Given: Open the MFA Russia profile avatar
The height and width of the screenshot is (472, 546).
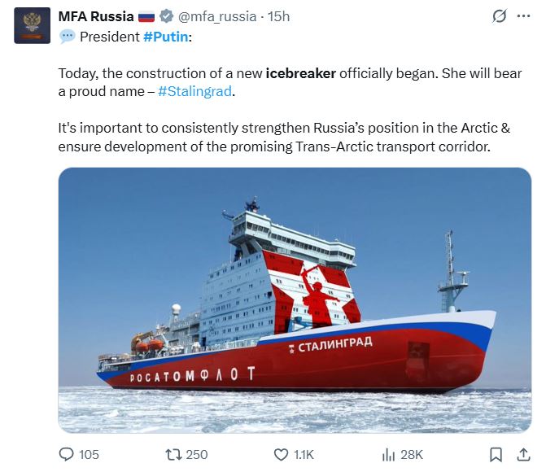Looking at the screenshot, I should point(31,25).
